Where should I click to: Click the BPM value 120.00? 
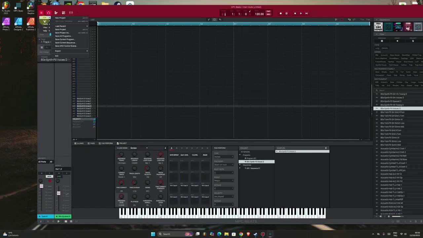point(259,14)
